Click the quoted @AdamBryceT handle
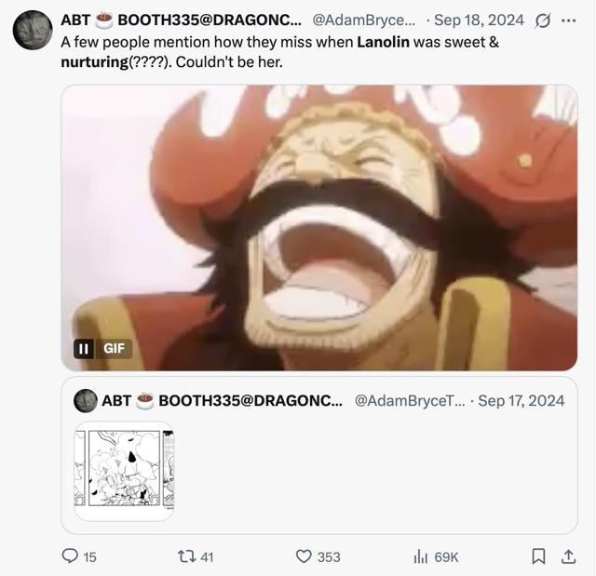The height and width of the screenshot is (576, 596). (x=410, y=400)
